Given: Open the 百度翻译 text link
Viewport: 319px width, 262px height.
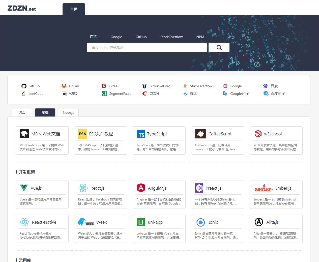Looking at the screenshot, I should [x=278, y=94].
